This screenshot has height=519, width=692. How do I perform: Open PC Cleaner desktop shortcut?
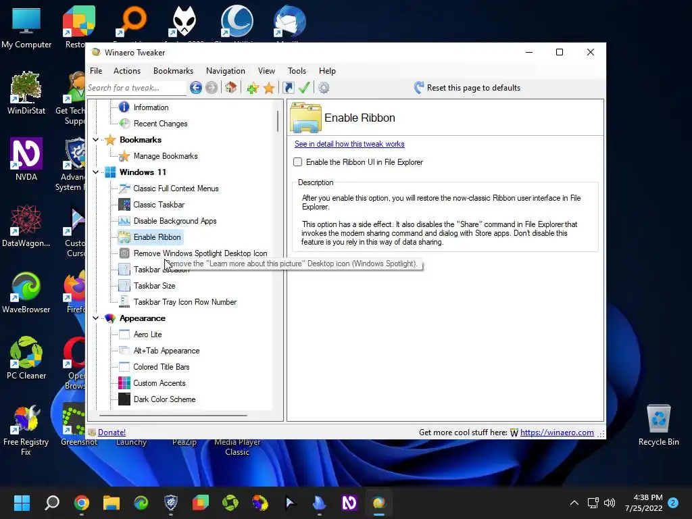pos(26,358)
